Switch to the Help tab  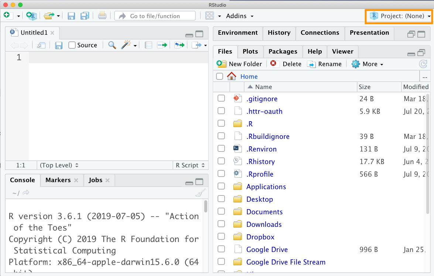click(x=315, y=51)
